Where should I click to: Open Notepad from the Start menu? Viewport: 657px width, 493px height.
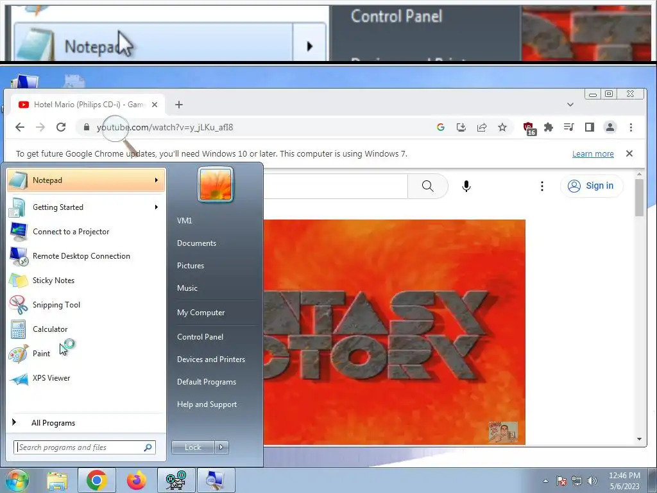pos(86,180)
